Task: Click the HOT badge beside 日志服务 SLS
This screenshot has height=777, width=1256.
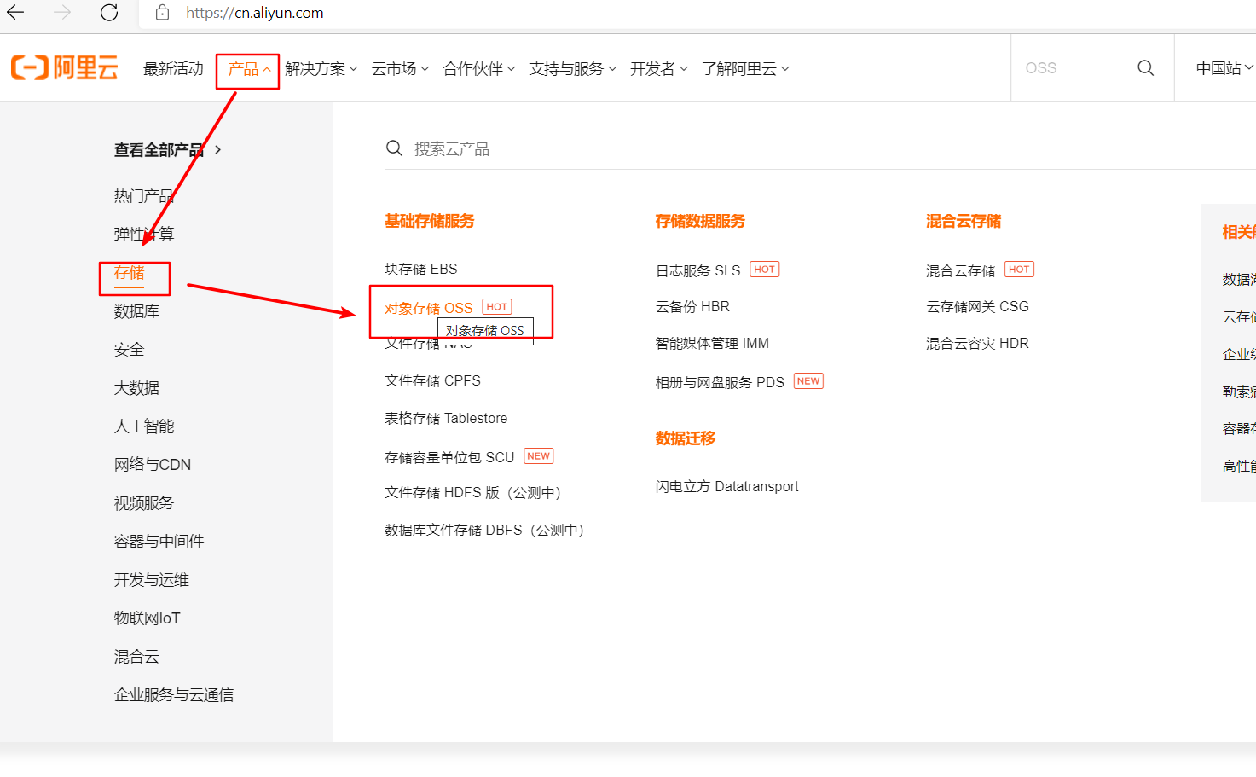Action: (764, 270)
